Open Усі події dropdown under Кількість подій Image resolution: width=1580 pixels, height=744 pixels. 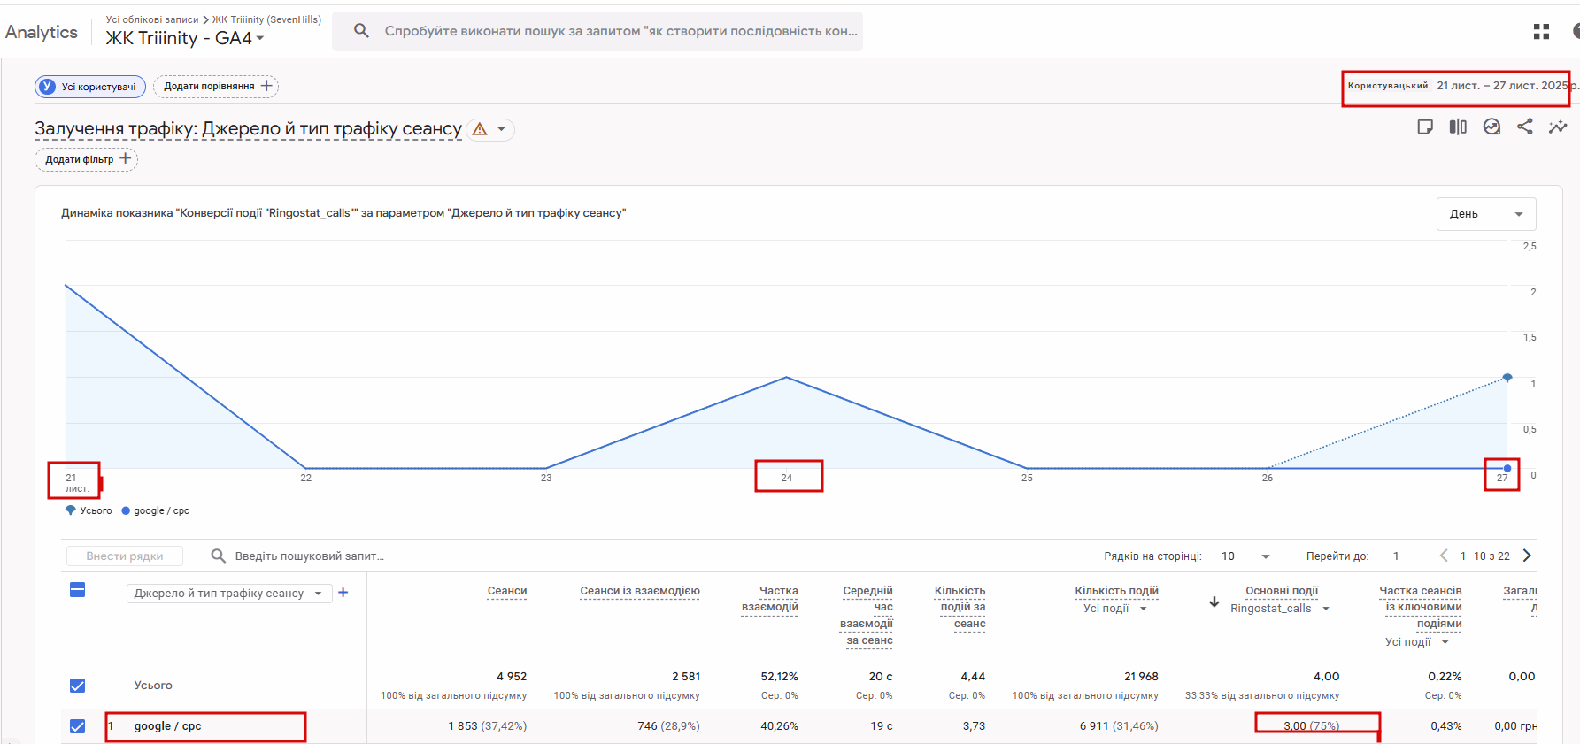coord(1115,609)
